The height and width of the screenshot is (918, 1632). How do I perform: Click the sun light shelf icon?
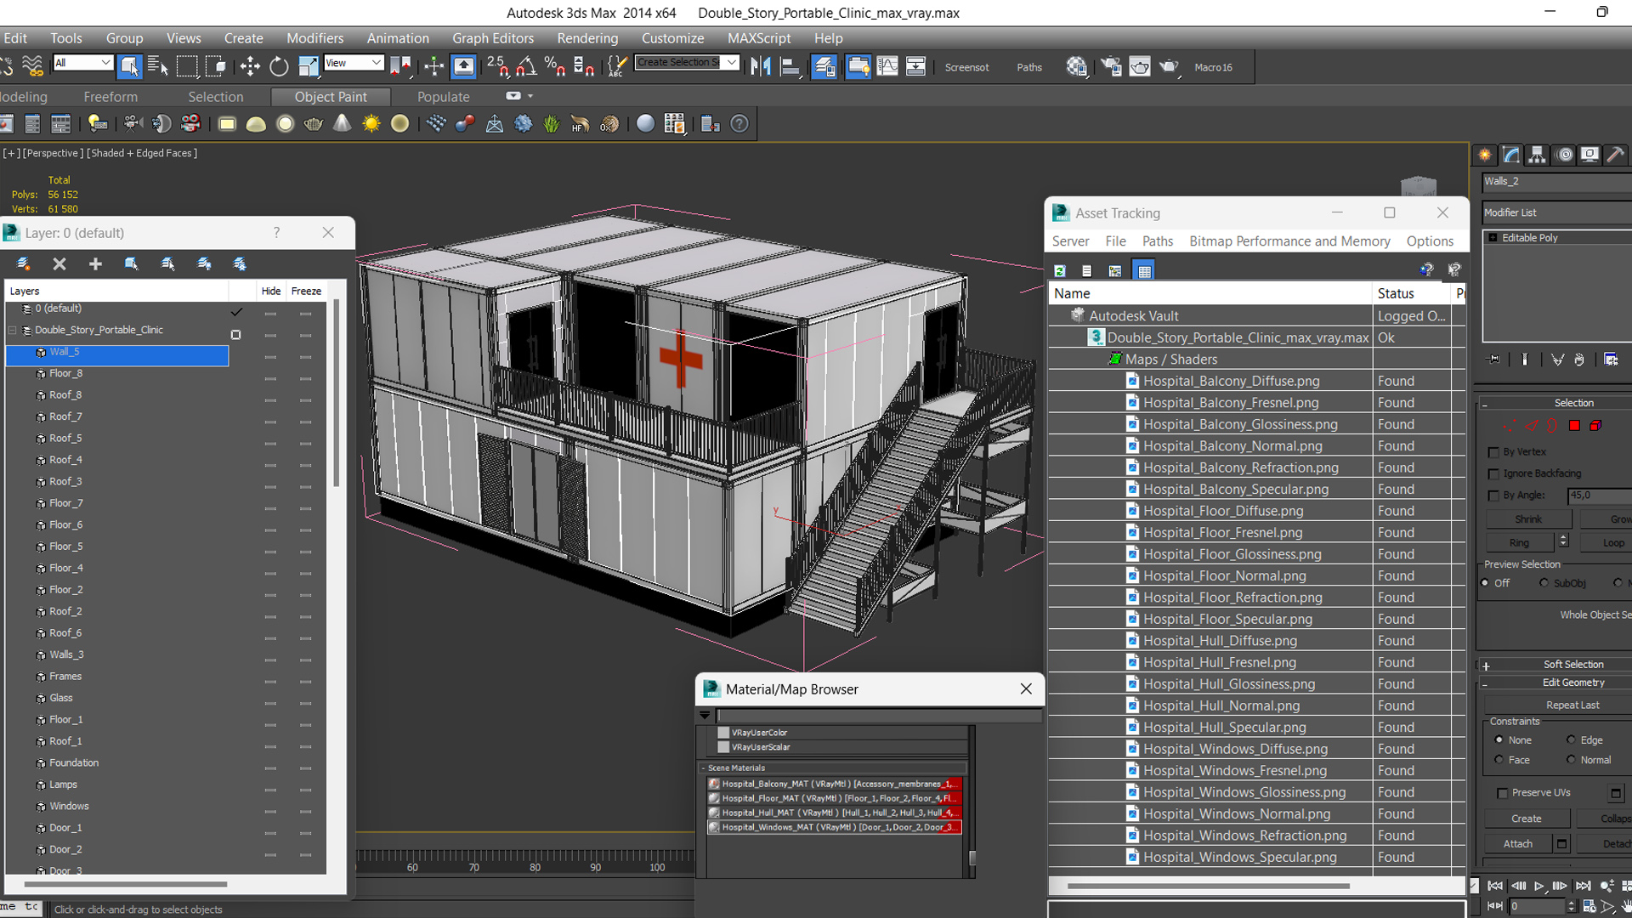tap(371, 124)
